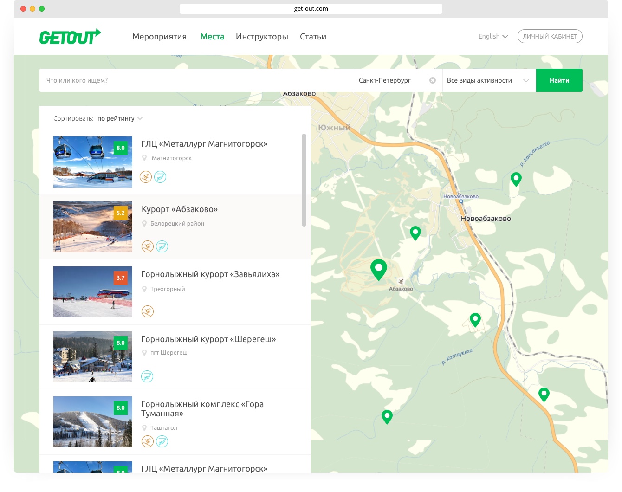
Task: Click snowboard icon under Гора Туманная
Action: coord(162,441)
